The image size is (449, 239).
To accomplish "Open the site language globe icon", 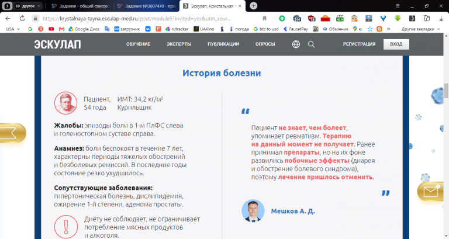I will pos(296,44).
